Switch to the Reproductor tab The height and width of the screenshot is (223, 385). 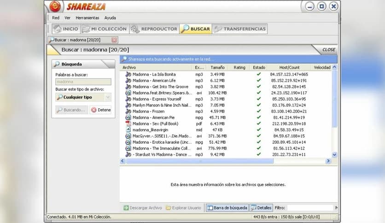[x=154, y=29]
